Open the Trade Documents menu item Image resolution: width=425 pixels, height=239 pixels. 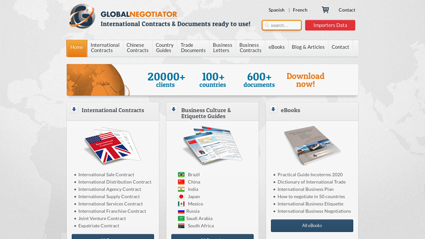pos(193,48)
